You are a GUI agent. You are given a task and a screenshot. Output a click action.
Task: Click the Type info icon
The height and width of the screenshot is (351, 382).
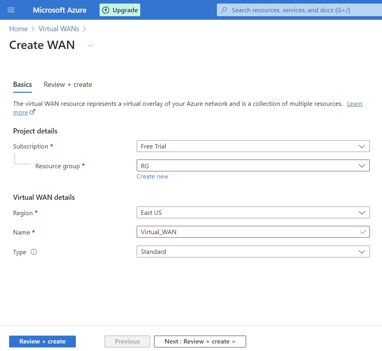click(34, 252)
